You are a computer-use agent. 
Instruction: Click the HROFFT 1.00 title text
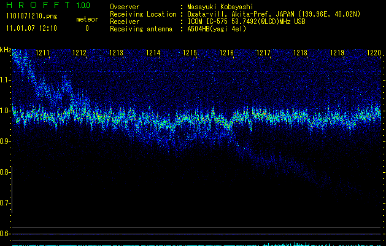tap(47, 6)
